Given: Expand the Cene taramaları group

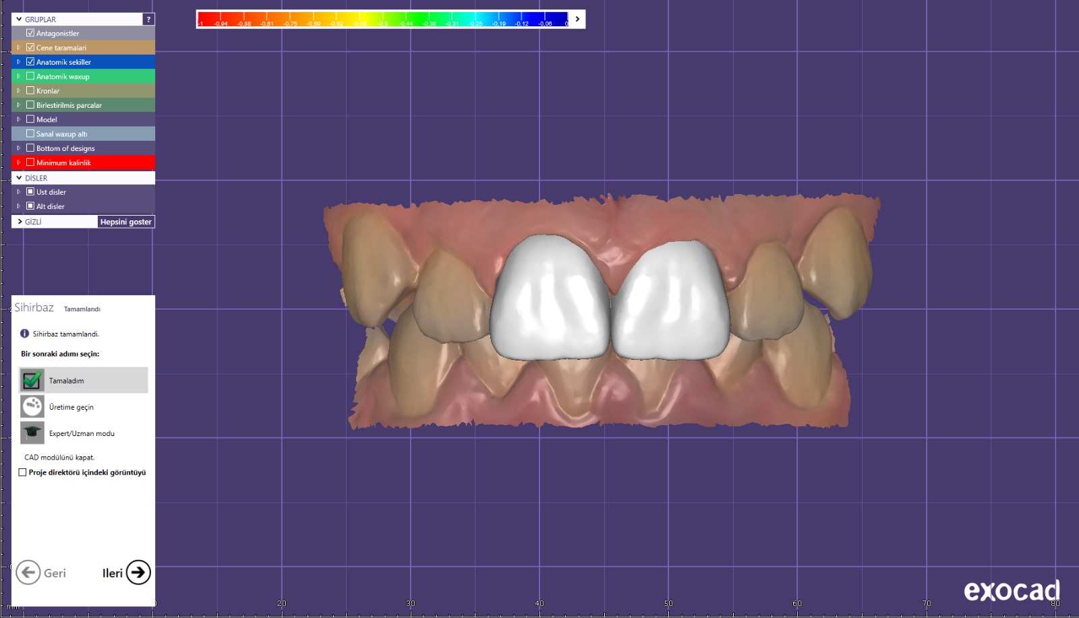Looking at the screenshot, I should pyautogui.click(x=18, y=48).
